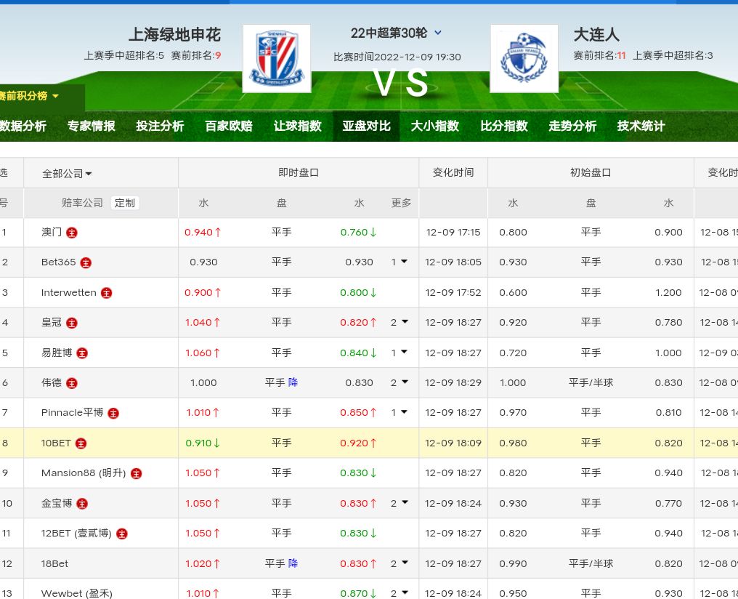Image resolution: width=738 pixels, height=599 pixels.
Task: Switch to the 百家欧赔 tab
Action: (x=229, y=126)
